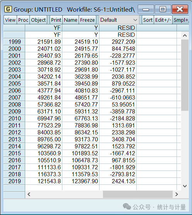Click the horizontal scrollbar thumb
Viewport: 192px width, 215px height.
137,194
